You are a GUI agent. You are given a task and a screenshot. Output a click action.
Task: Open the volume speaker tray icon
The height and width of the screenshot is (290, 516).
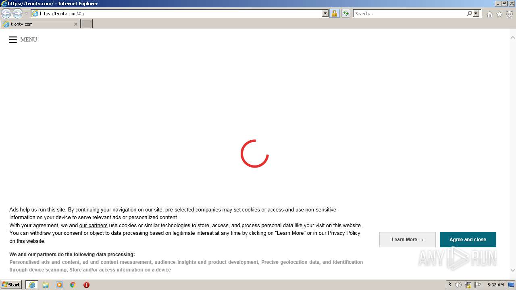tap(458, 285)
